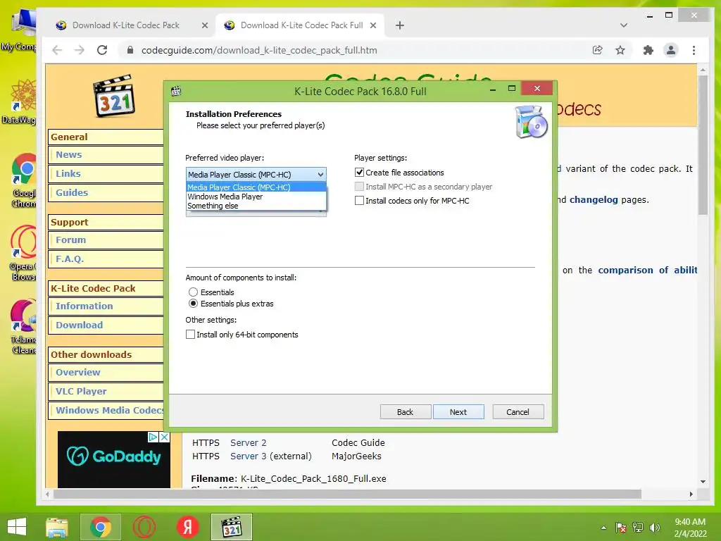Open the Chrome profile avatar
721x541 pixels.
pos(671,50)
